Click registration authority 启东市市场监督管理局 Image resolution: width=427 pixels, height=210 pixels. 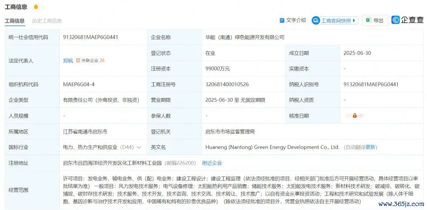230,132
